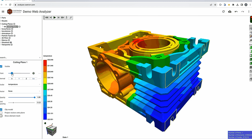
Task: Add a new animation
Action: click(x=12, y=34)
